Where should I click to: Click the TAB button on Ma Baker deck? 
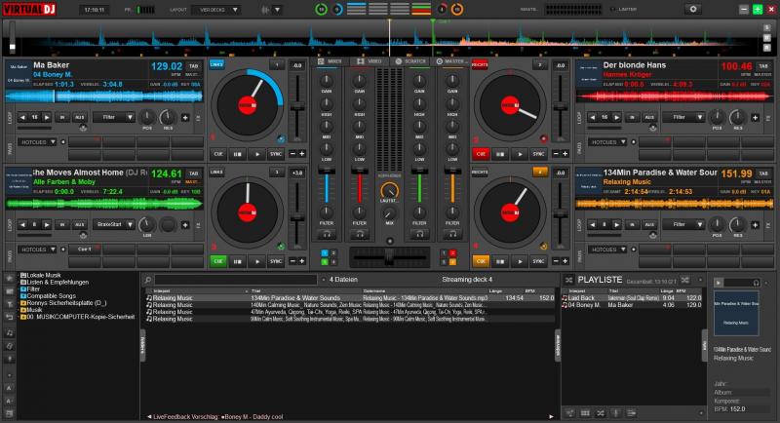(193, 65)
